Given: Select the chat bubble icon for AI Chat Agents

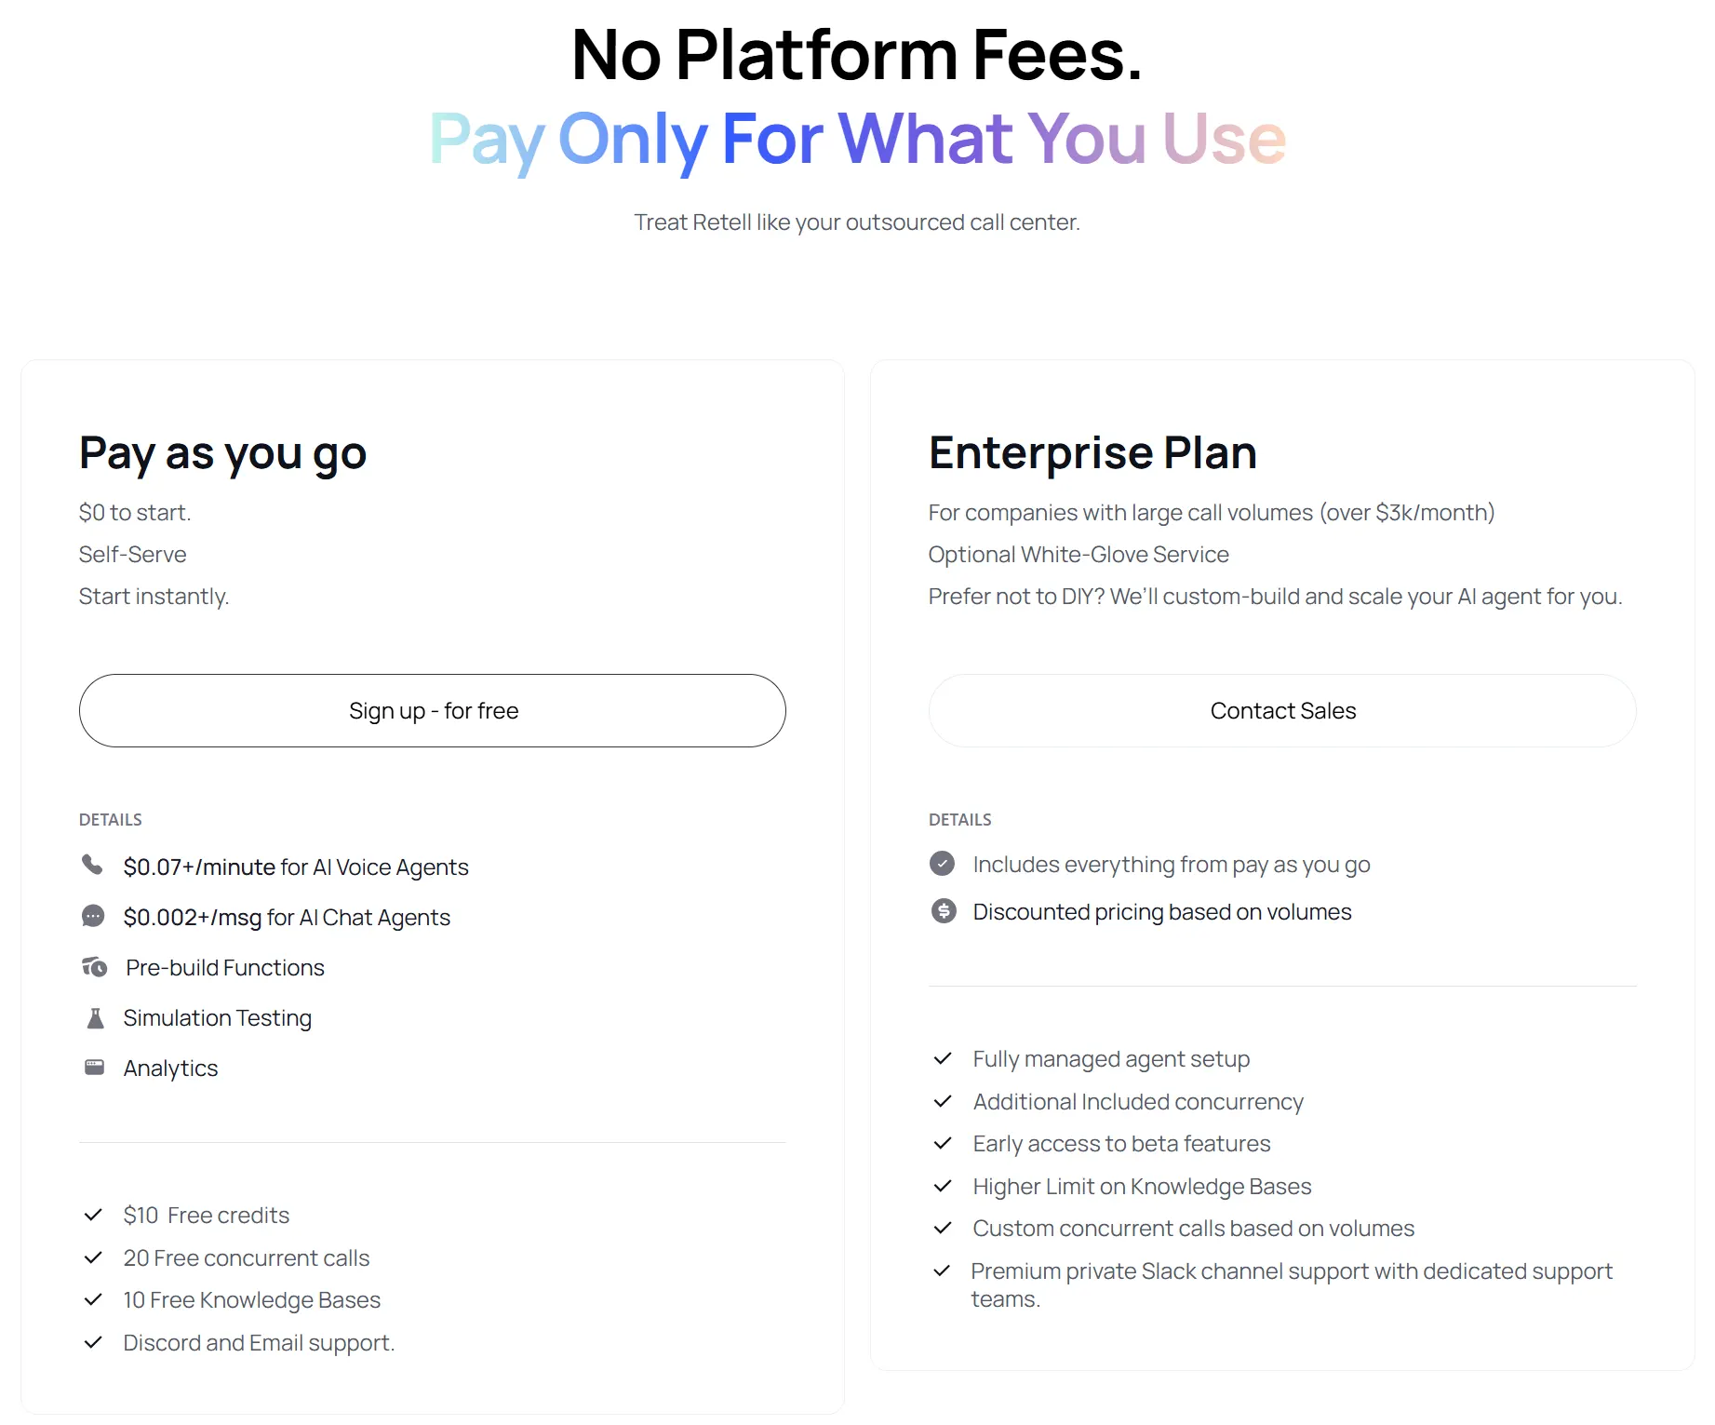Looking at the screenshot, I should [93, 916].
